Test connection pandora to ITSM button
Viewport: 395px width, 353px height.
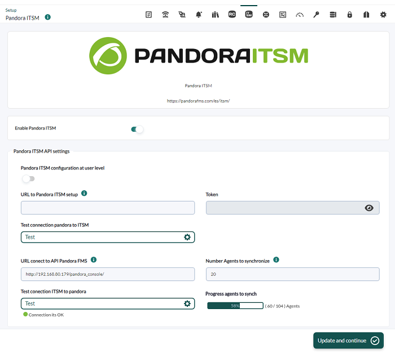pyautogui.click(x=108, y=237)
